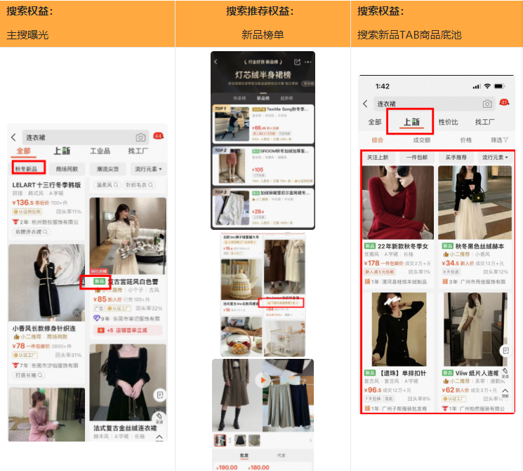Sort by 成交额

tap(422, 140)
